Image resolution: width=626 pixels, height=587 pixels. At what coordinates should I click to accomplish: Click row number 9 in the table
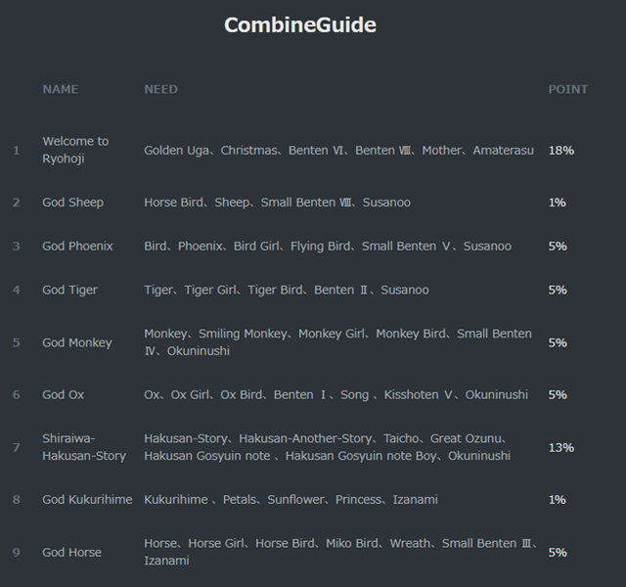point(16,553)
